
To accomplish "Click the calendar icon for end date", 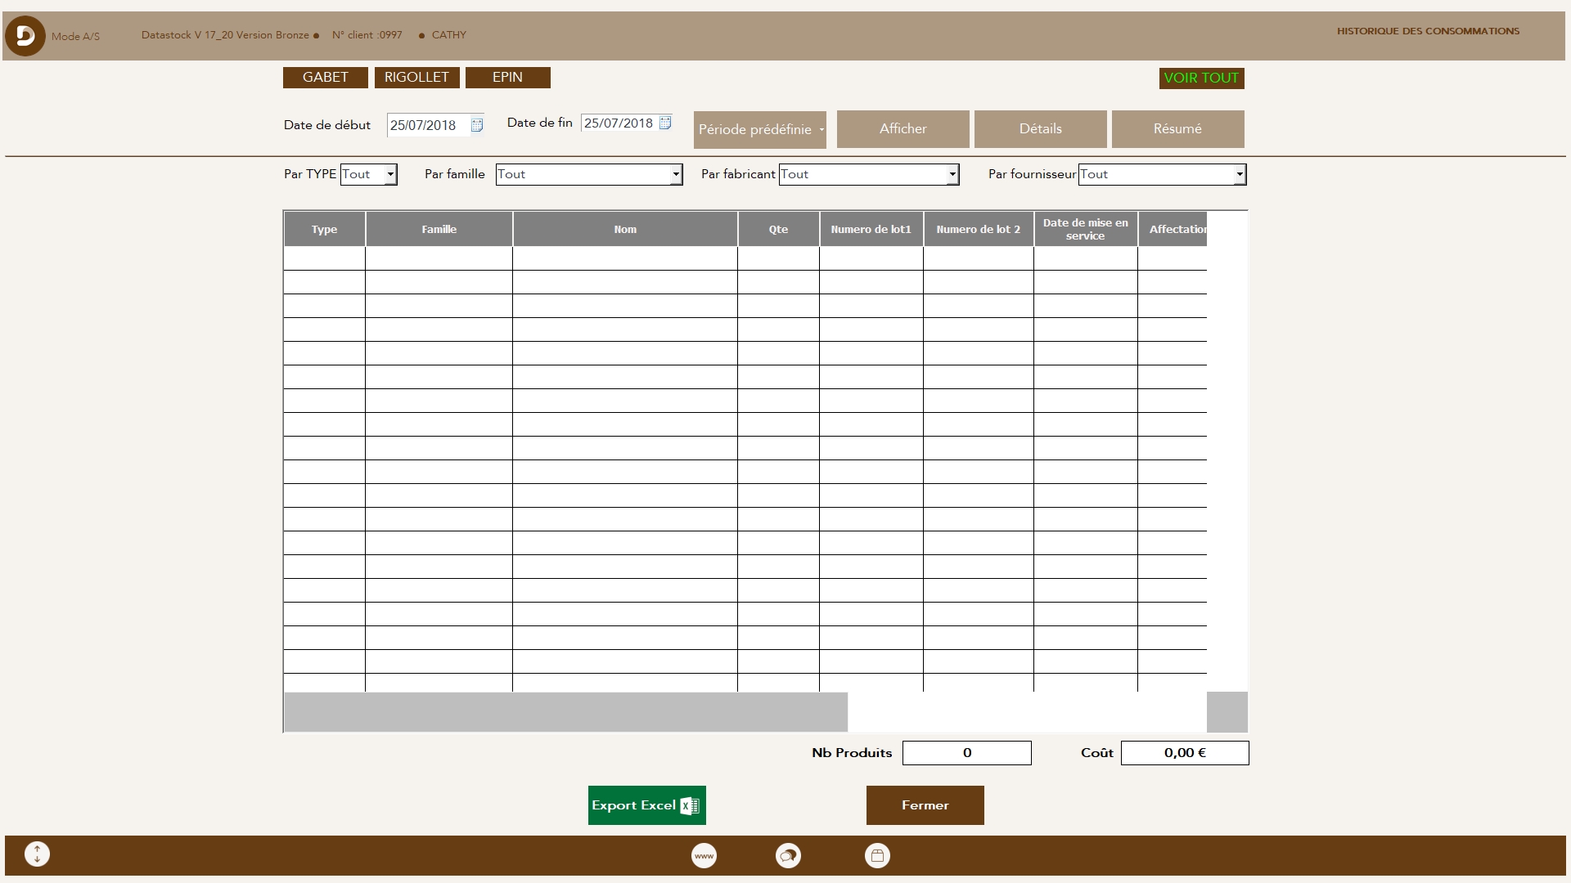I will tap(667, 122).
